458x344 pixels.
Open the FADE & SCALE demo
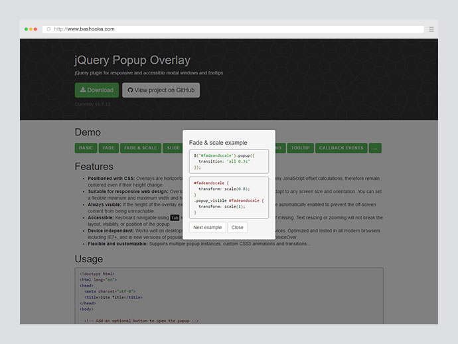click(141, 148)
